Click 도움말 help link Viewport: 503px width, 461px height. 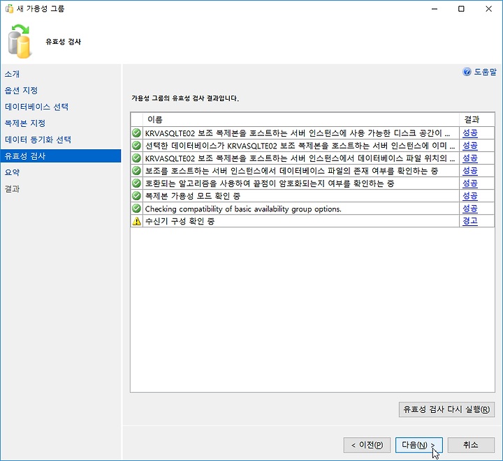[x=485, y=72]
